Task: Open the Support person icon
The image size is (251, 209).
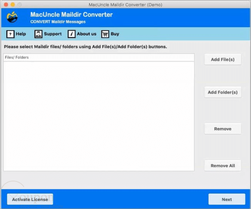Action: click(38, 34)
